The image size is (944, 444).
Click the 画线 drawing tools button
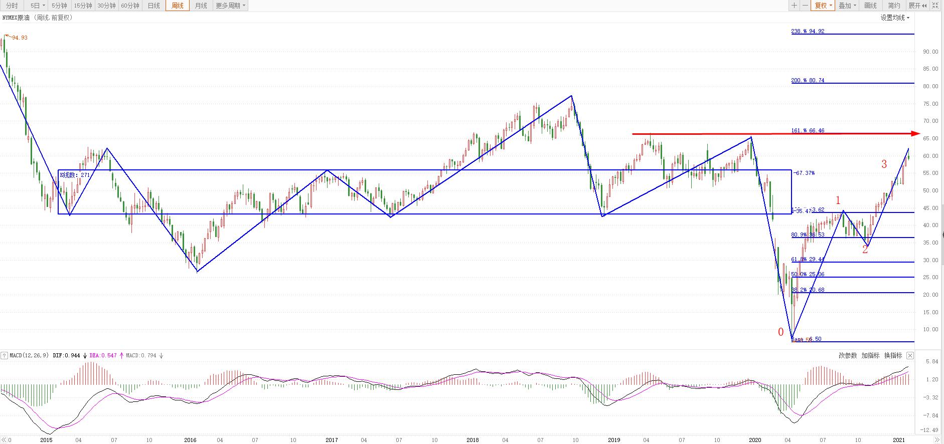(871, 6)
